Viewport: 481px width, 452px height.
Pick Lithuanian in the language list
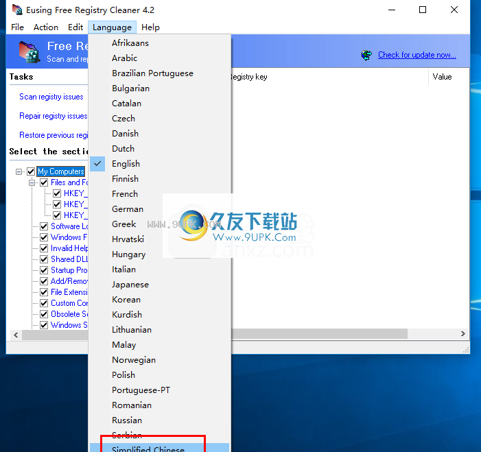click(x=159, y=330)
